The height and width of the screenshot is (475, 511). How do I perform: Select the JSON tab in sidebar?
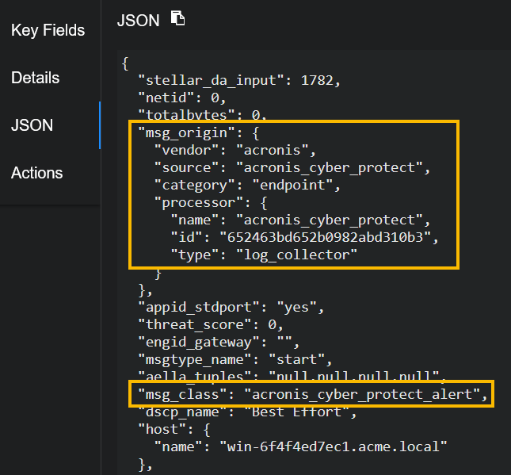pos(32,125)
